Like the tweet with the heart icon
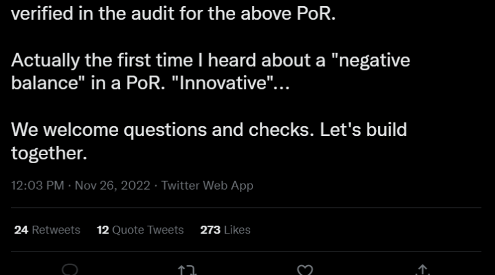The width and height of the screenshot is (495, 275). pyautogui.click(x=304, y=270)
